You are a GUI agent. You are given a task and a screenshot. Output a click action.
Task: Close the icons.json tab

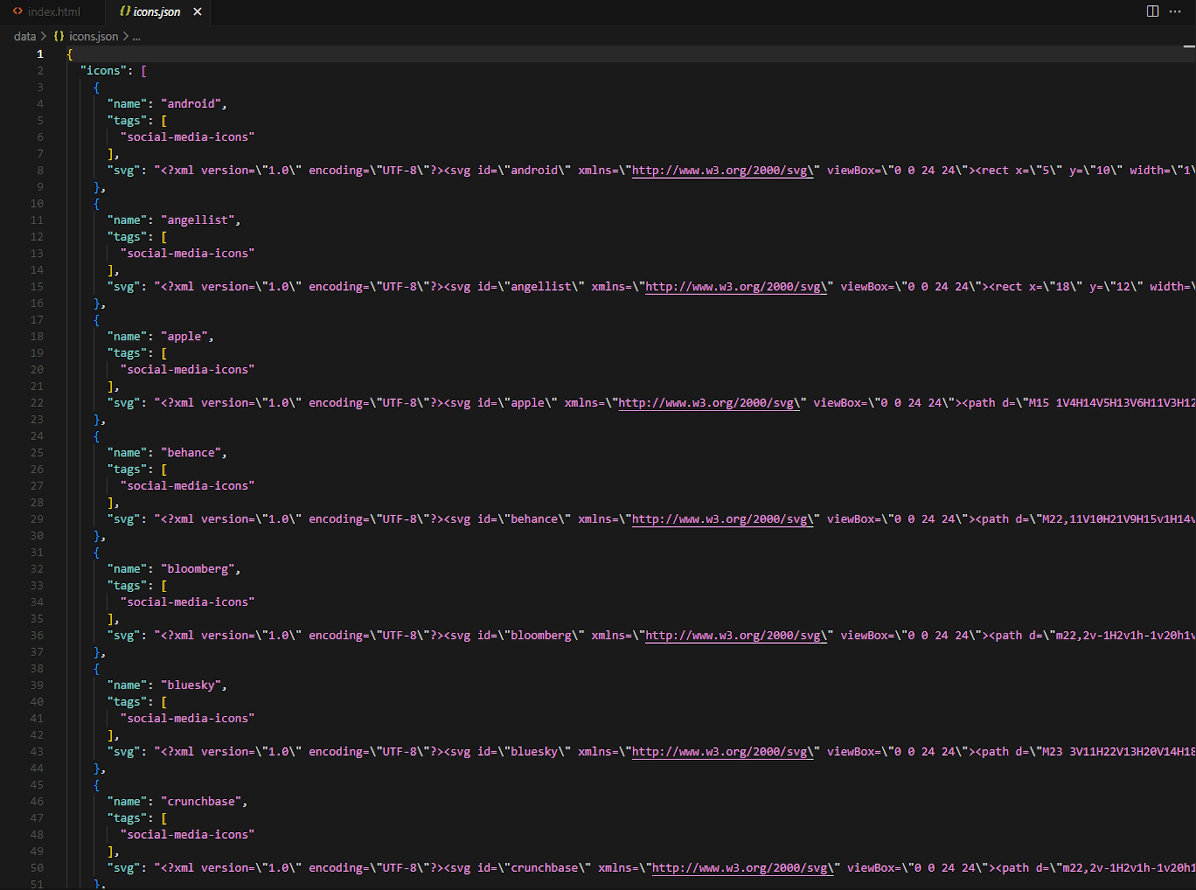[197, 11]
